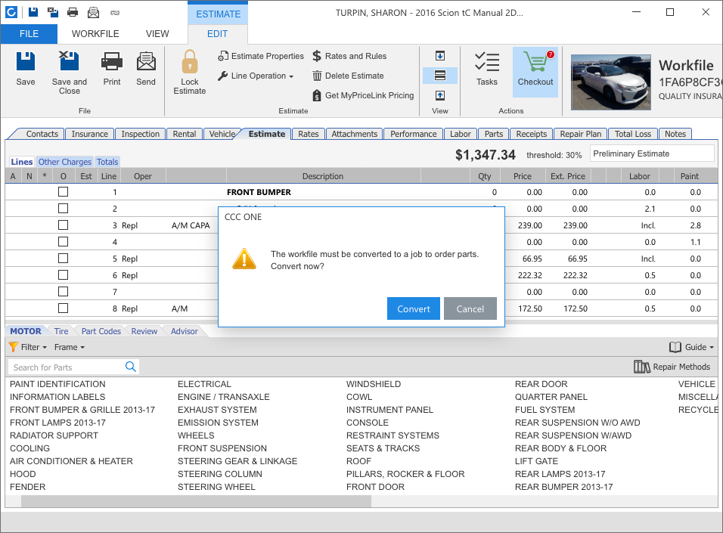This screenshot has height=533, width=723.
Task: Tick the checkbox for line 5
Action: pyautogui.click(x=64, y=259)
